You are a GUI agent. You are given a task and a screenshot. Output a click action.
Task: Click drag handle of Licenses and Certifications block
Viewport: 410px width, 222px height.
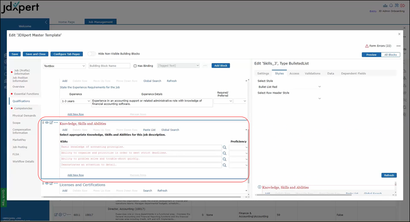point(43,183)
